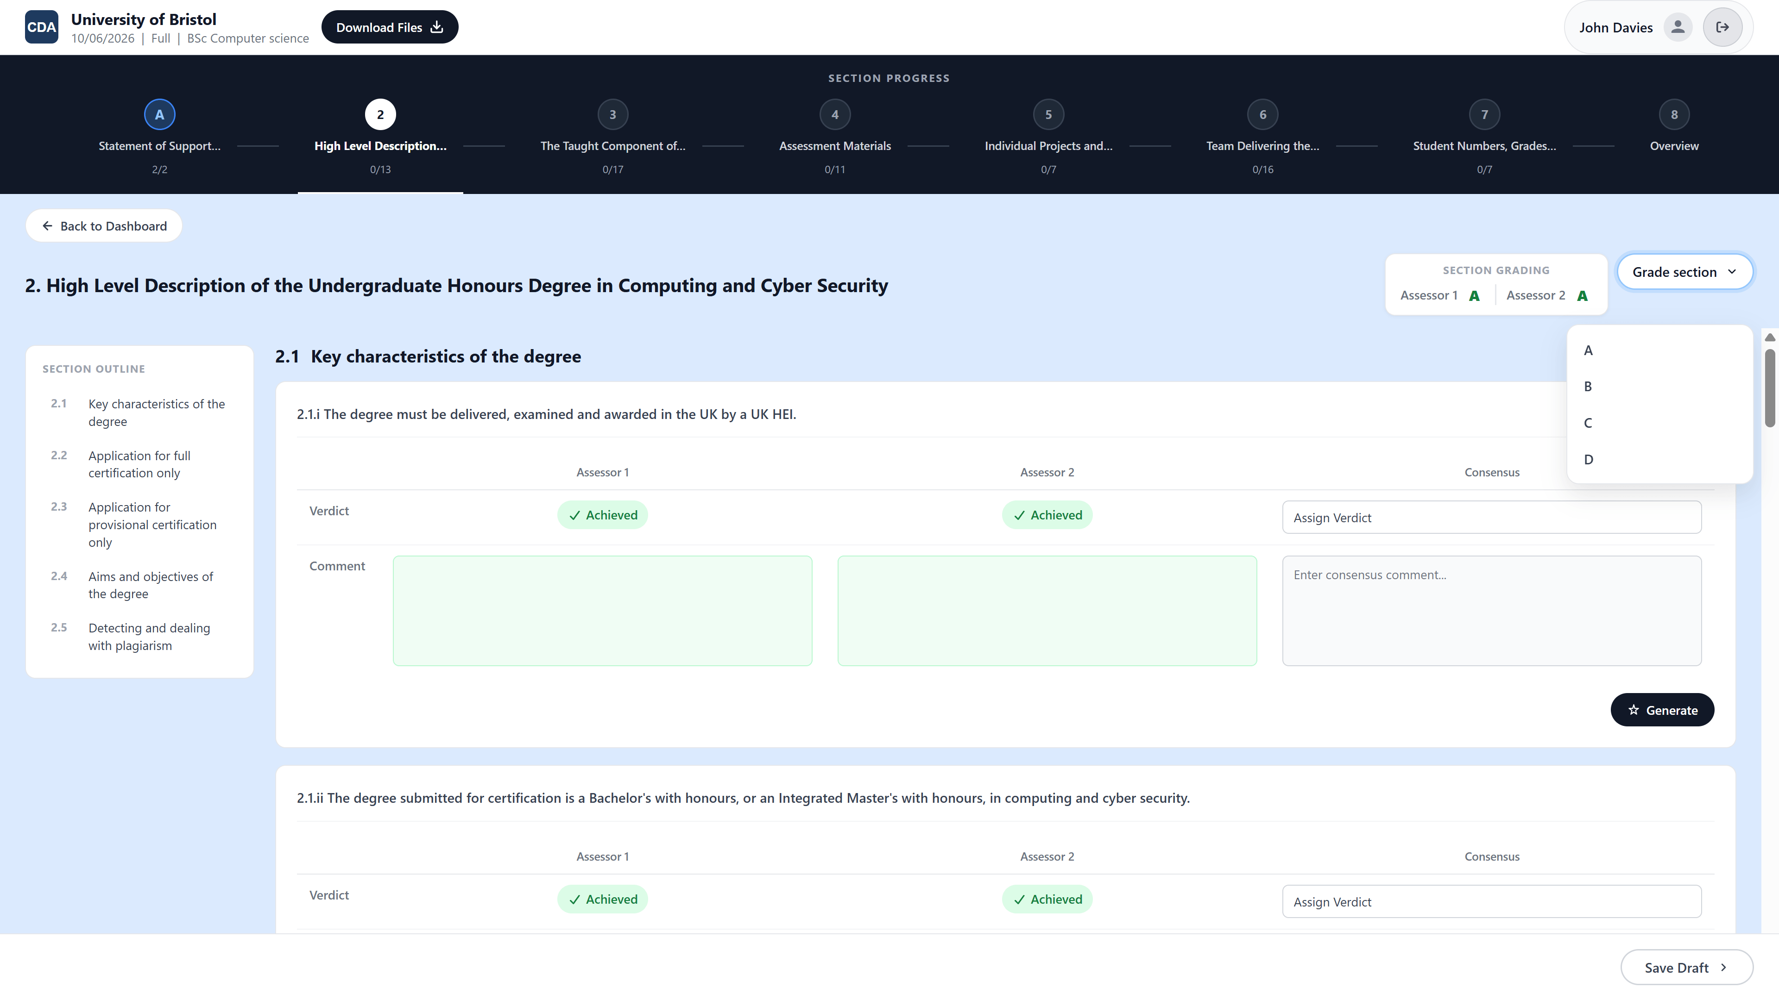The width and height of the screenshot is (1779, 1000).
Task: Open High Level Description tab label
Action: coord(380,146)
